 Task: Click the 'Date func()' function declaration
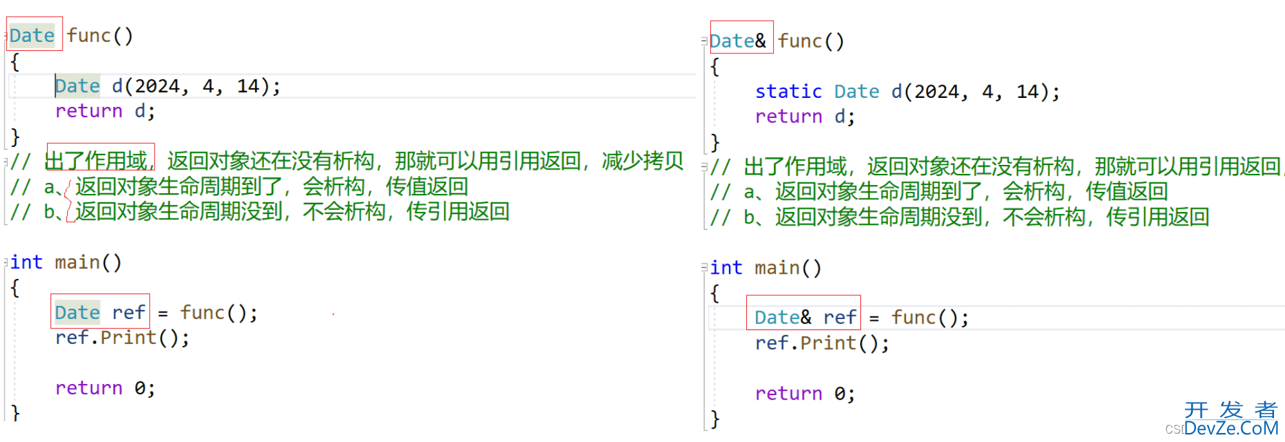72,35
